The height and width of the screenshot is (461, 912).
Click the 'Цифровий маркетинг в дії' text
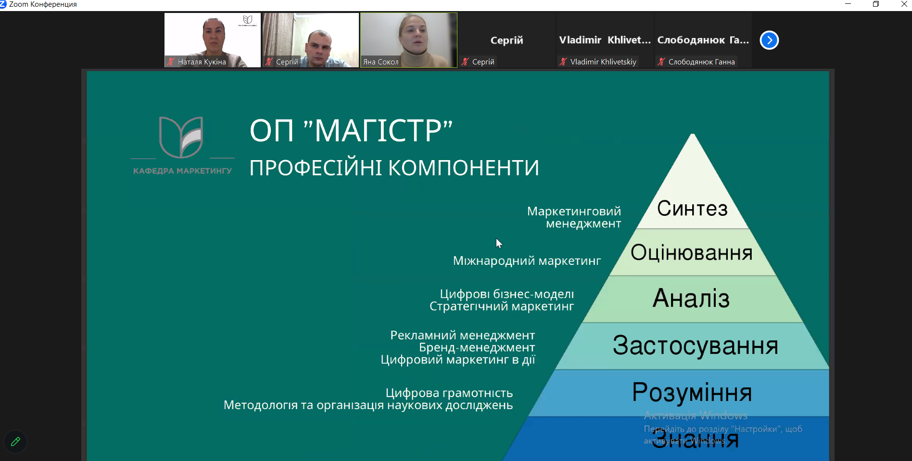click(458, 360)
